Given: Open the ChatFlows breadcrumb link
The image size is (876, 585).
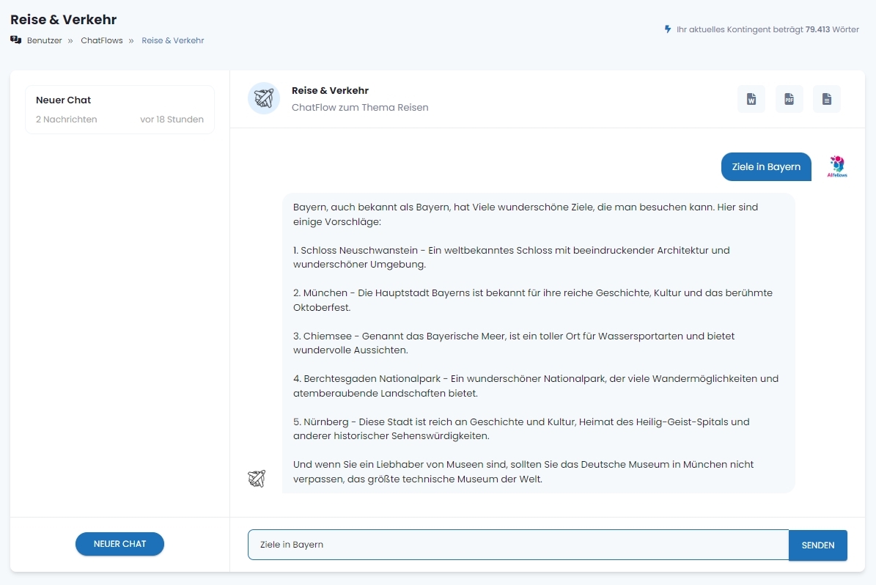Looking at the screenshot, I should 102,40.
